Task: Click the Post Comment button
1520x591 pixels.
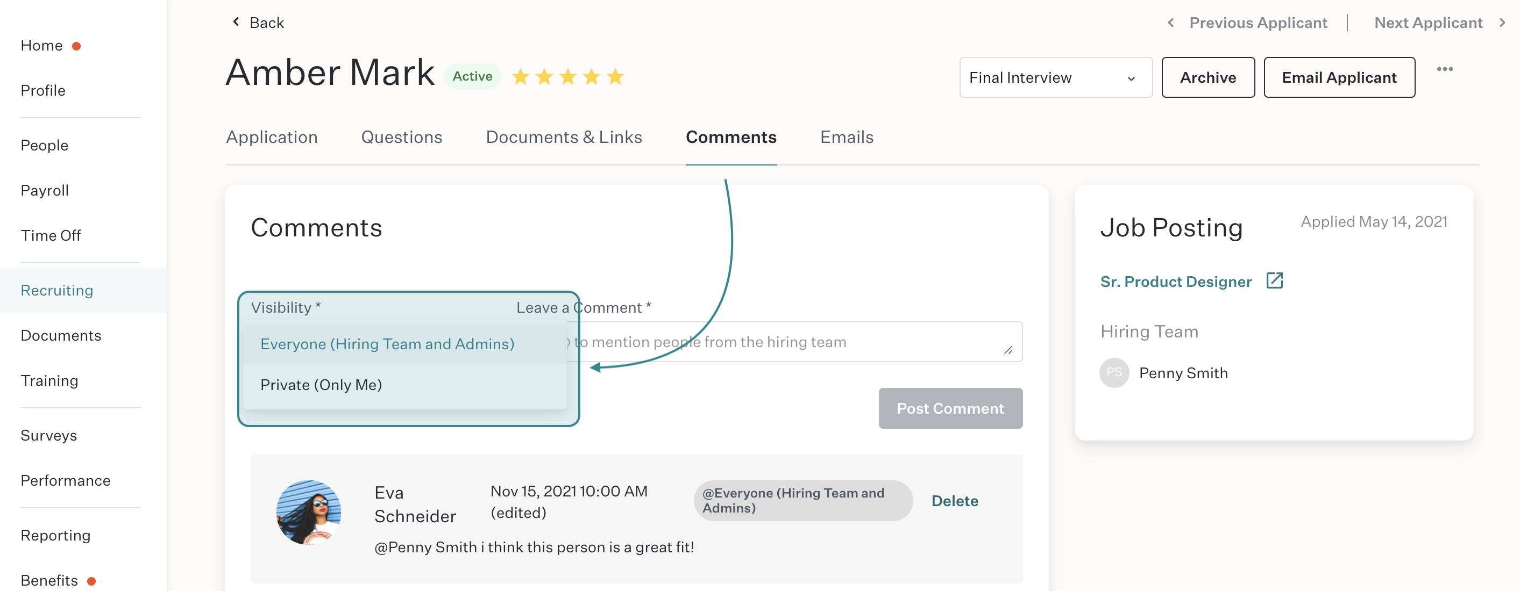Action: 950,408
